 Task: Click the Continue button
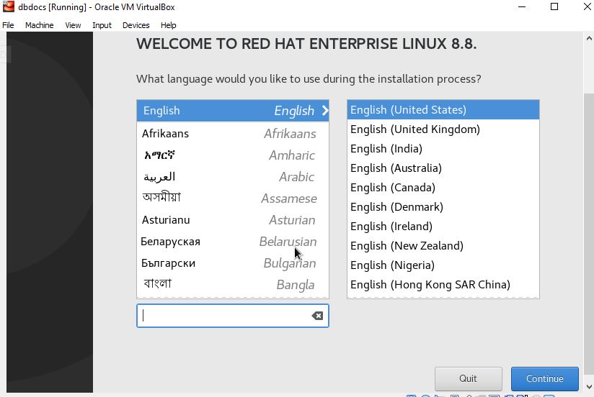(545, 378)
